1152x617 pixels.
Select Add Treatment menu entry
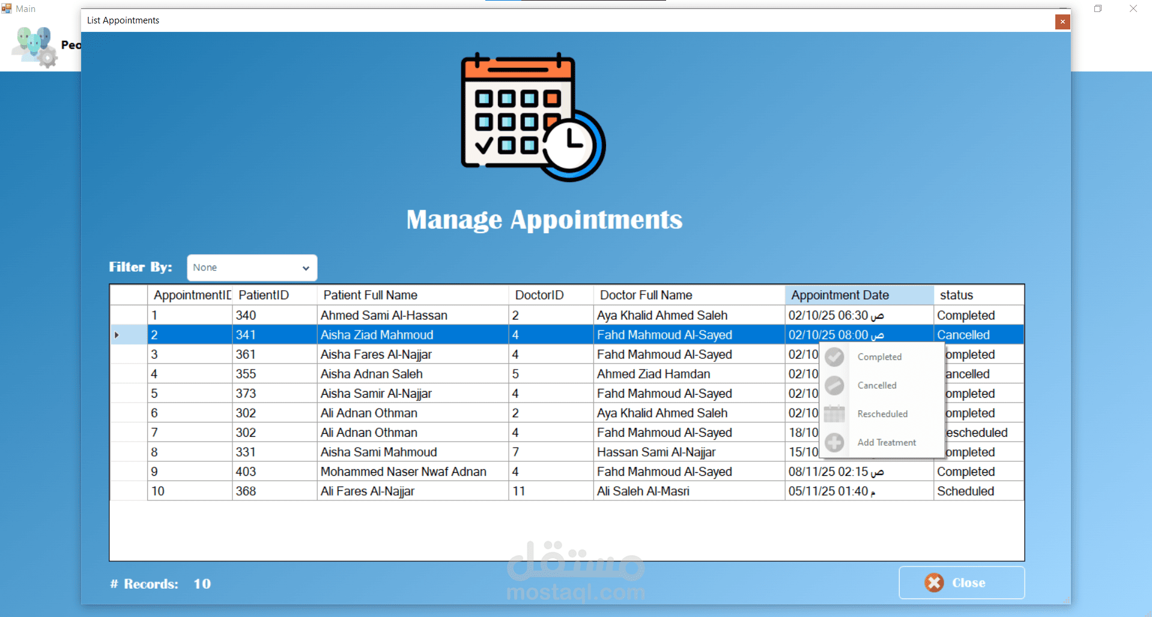point(882,443)
